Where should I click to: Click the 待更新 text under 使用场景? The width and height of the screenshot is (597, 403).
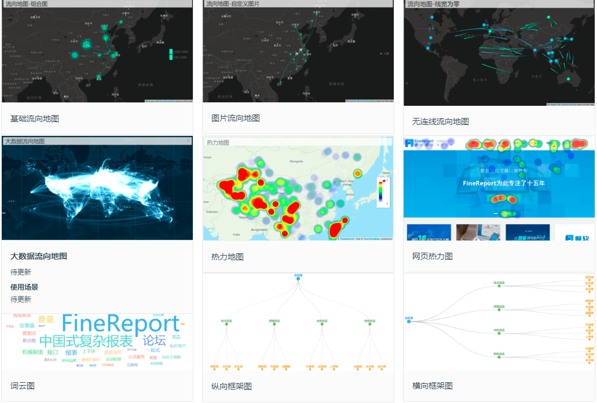coord(21,299)
